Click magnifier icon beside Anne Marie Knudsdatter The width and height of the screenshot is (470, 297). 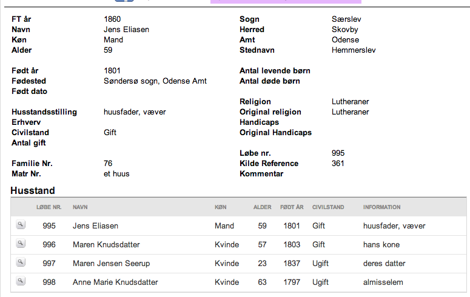click(21, 281)
